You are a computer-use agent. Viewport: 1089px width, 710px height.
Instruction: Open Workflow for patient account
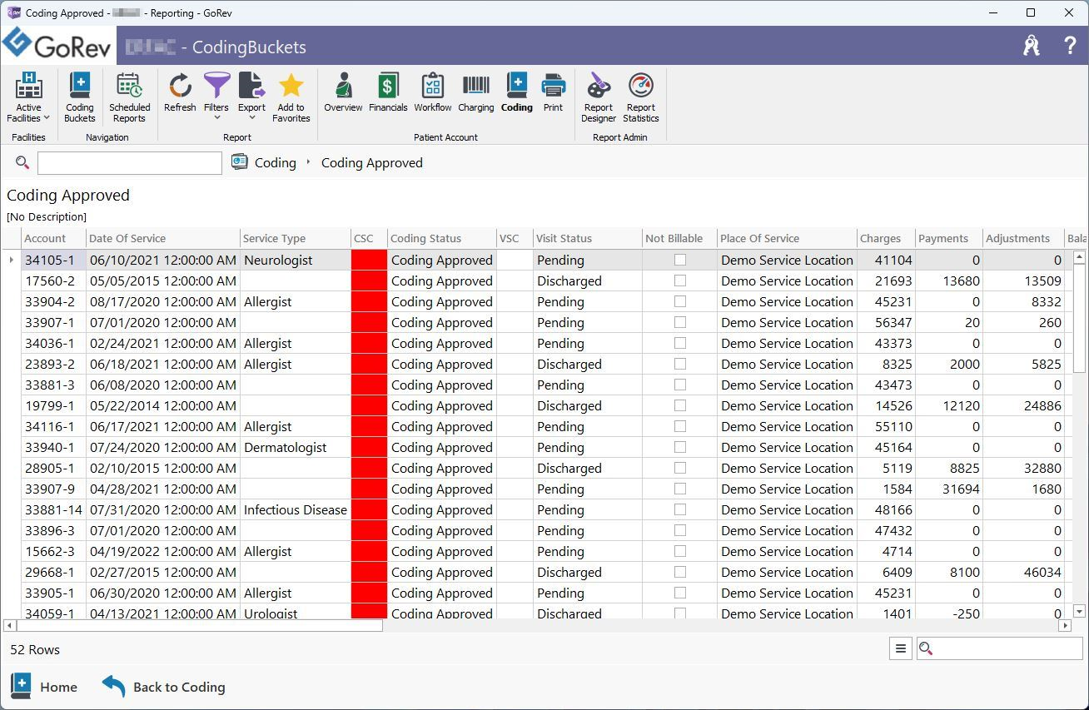433,92
